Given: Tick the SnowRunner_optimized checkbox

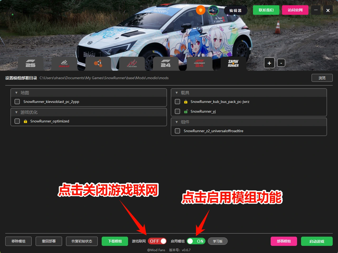Looking at the screenshot, I should (17, 121).
